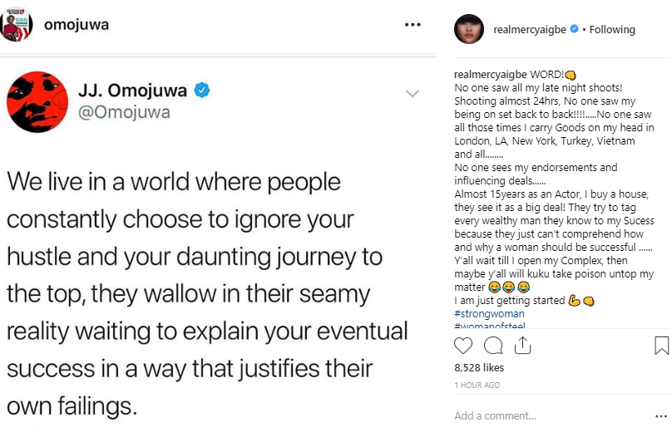Open realmercyaigbe profile picture
This screenshot has width=672, height=432.
(x=468, y=29)
